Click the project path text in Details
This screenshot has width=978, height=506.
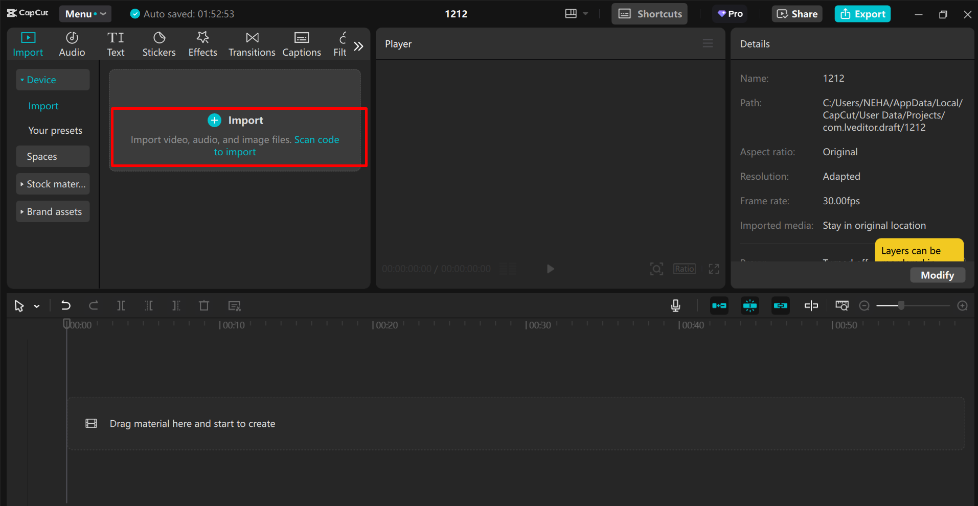pyautogui.click(x=893, y=115)
